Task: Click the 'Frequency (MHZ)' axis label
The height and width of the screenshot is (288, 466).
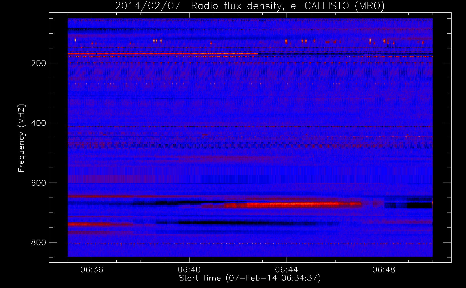Action: (x=21, y=138)
